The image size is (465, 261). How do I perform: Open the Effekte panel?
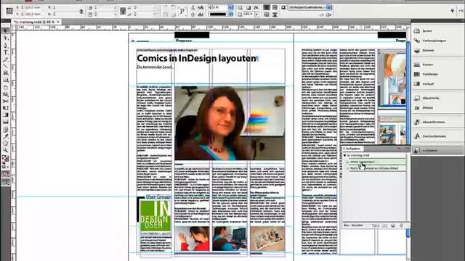pos(437,108)
